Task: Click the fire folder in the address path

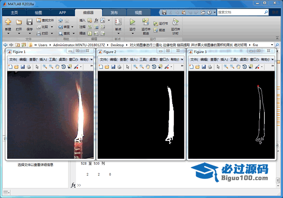Action: click(x=255, y=45)
